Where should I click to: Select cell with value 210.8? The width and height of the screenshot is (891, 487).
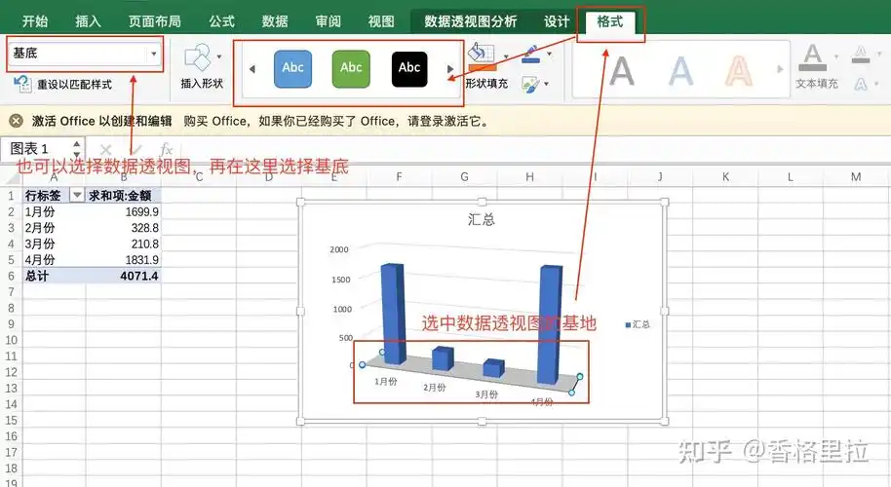[x=123, y=244]
